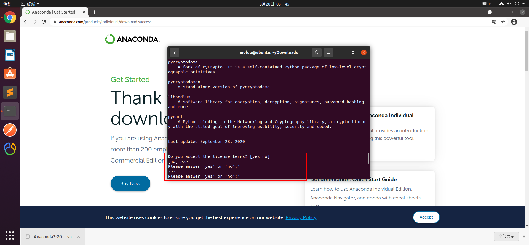This screenshot has height=245, width=529.
Task: Open Ubuntu Software from the dock
Action: (x=10, y=74)
